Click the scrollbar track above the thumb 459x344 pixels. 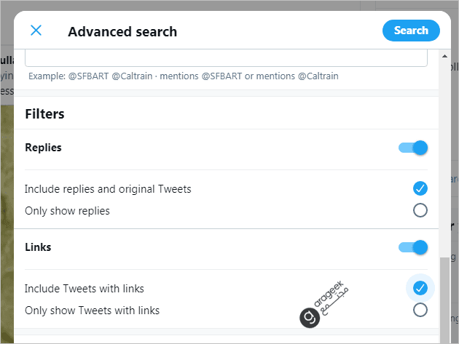click(x=444, y=159)
